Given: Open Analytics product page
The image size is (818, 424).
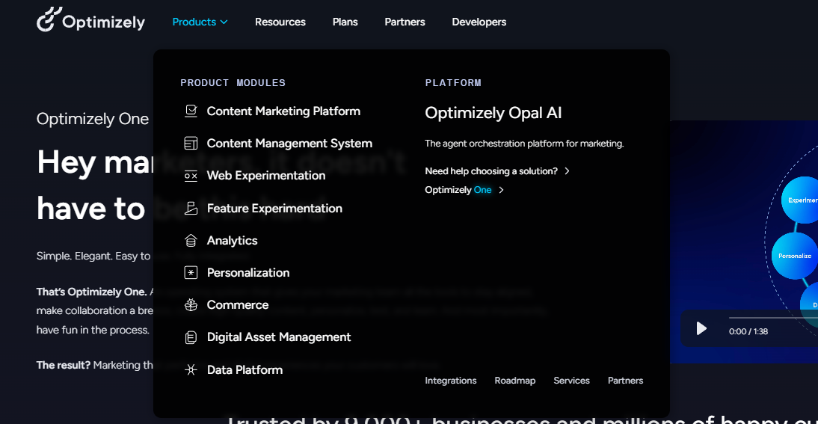Looking at the screenshot, I should 232,241.
